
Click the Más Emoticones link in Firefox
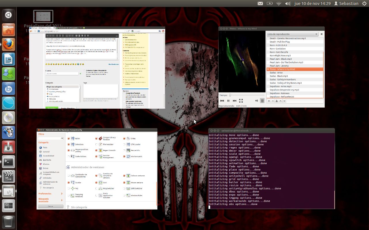point(114,64)
